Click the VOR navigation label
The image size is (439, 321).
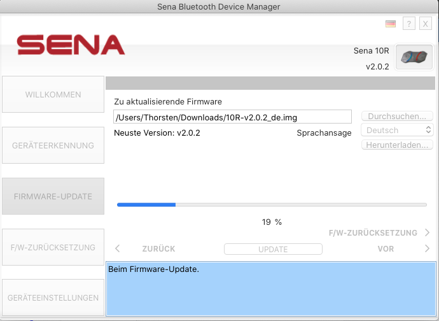click(386, 248)
